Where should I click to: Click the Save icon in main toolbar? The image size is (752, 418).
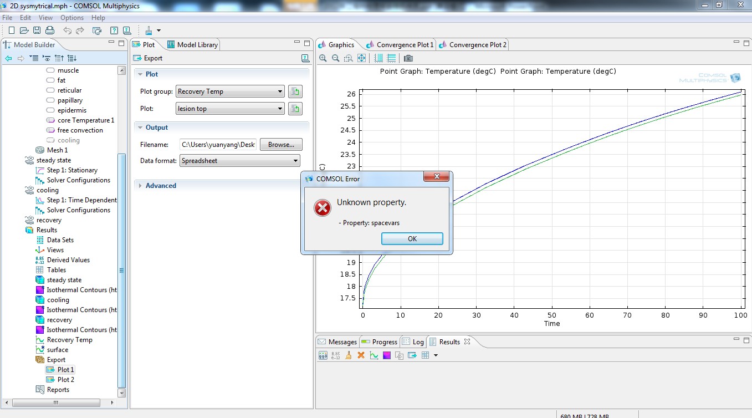(x=37, y=30)
